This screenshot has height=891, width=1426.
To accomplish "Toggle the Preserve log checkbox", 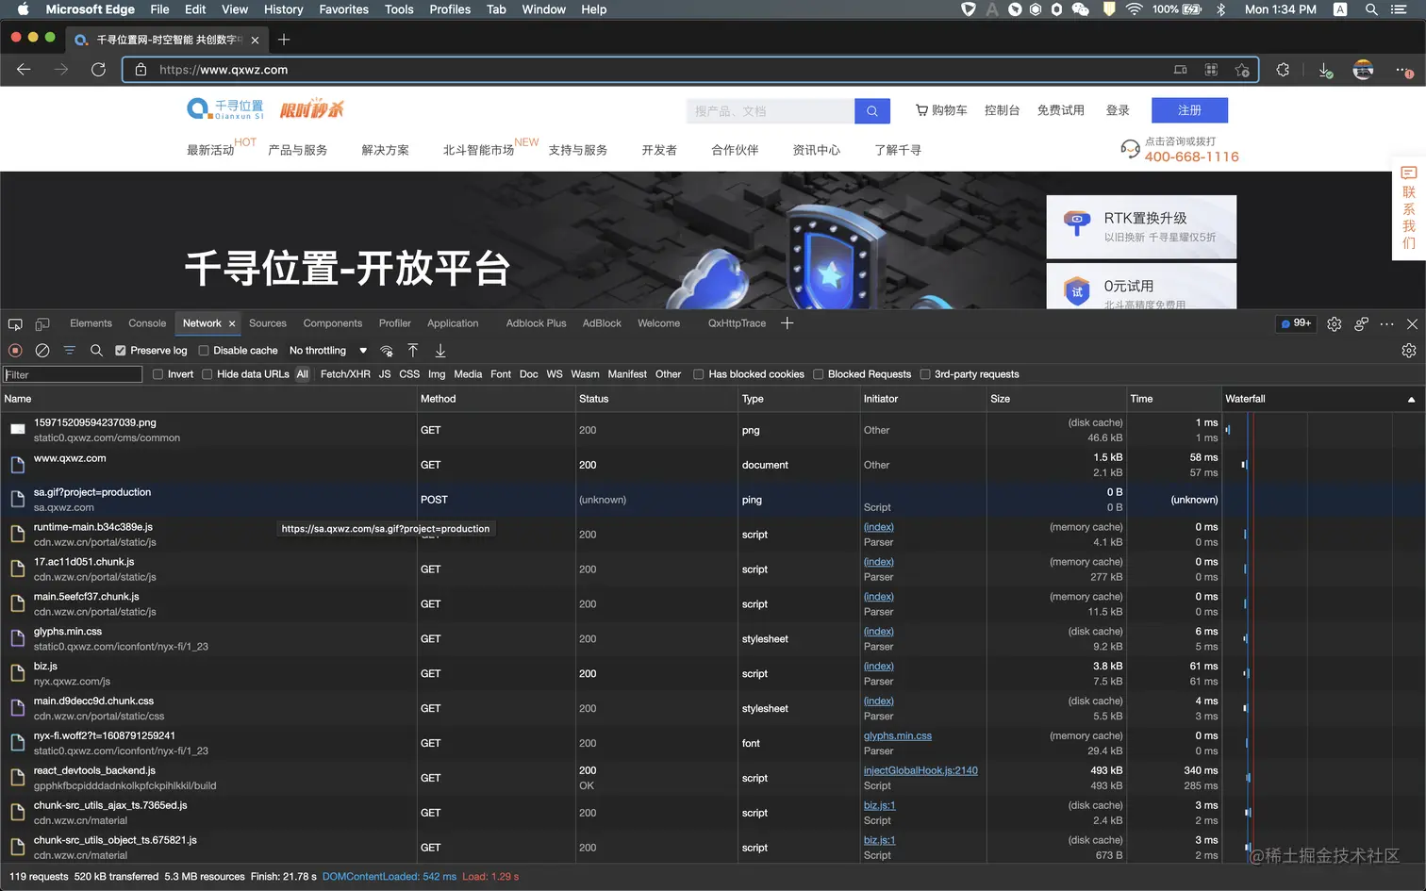I will pos(121,351).
